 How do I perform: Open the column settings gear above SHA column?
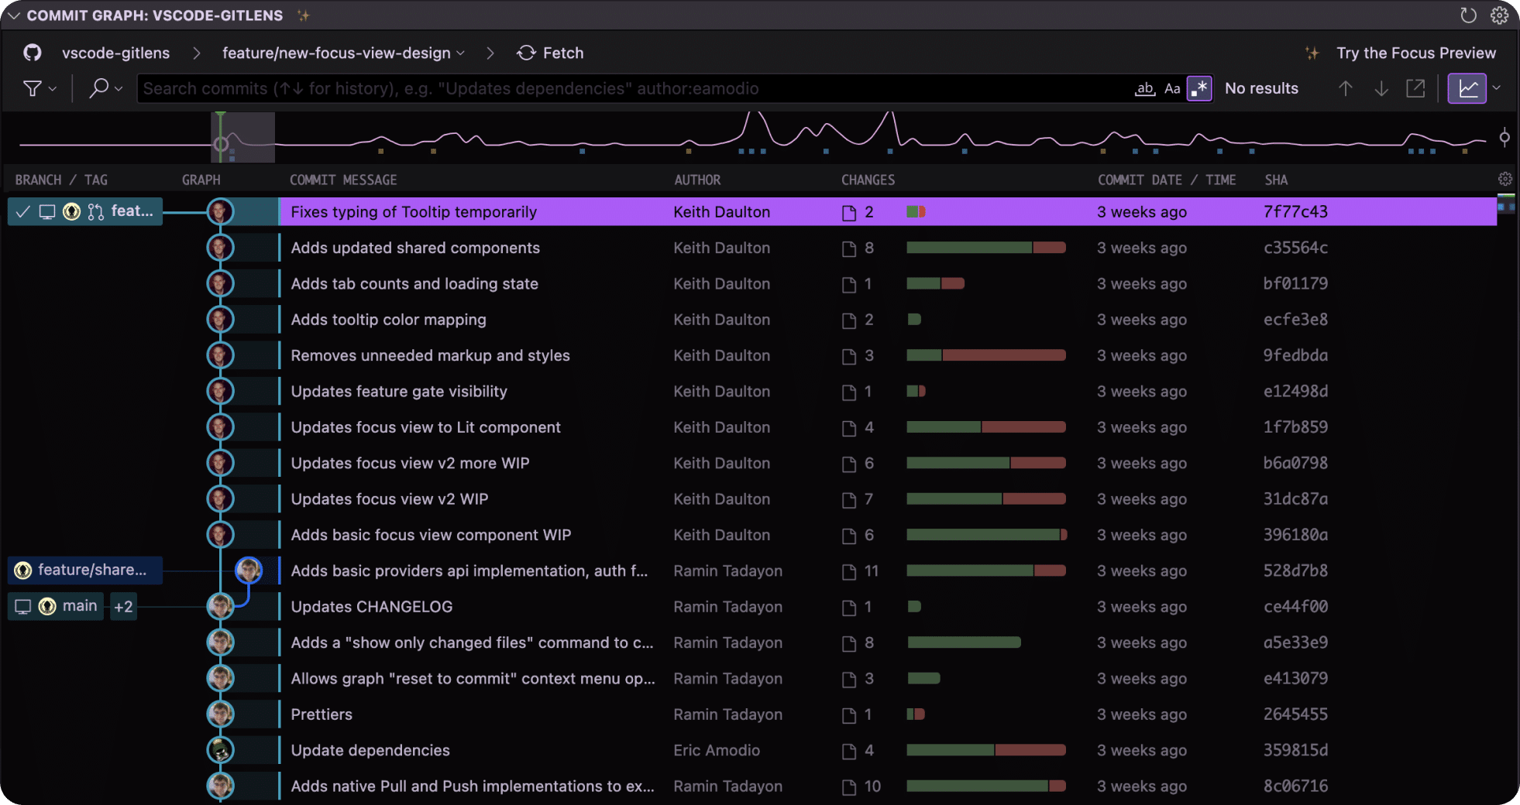pos(1506,179)
